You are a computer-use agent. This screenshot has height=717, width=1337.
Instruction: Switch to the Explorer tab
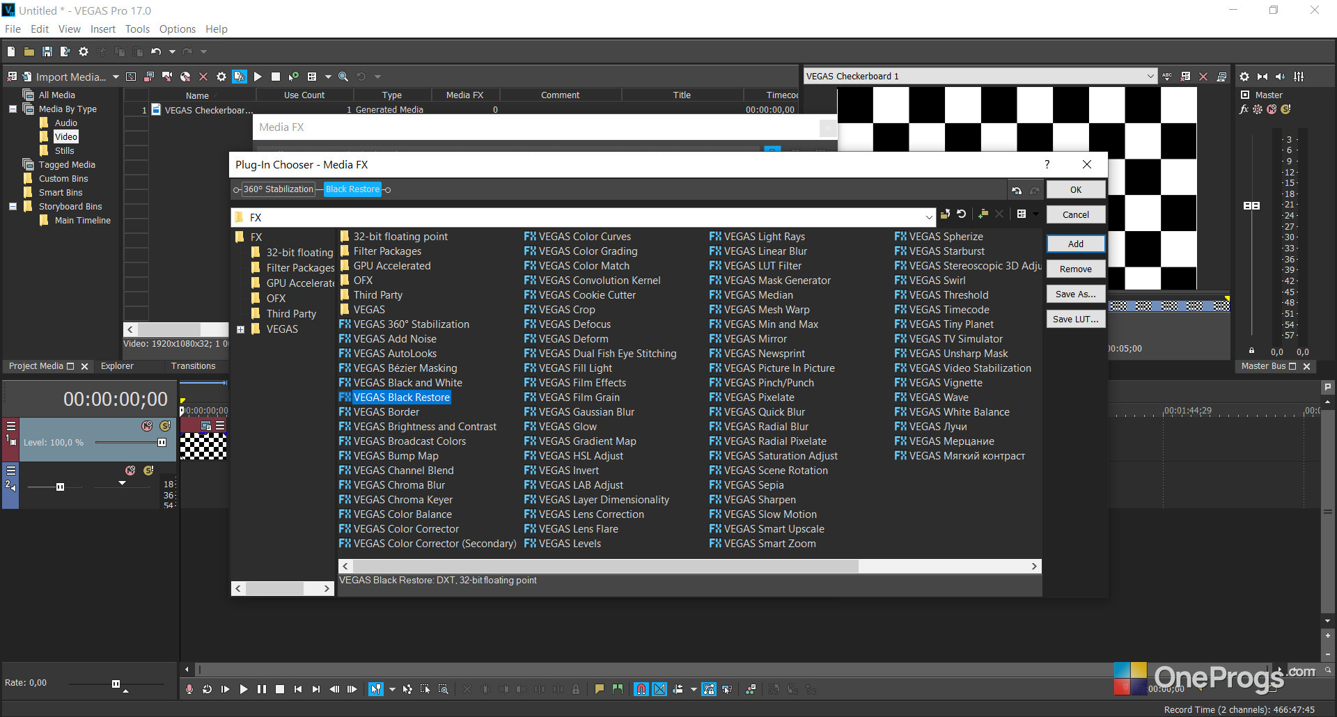tap(117, 366)
